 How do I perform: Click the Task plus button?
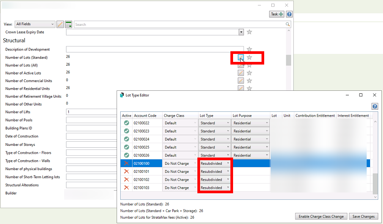click(277, 14)
